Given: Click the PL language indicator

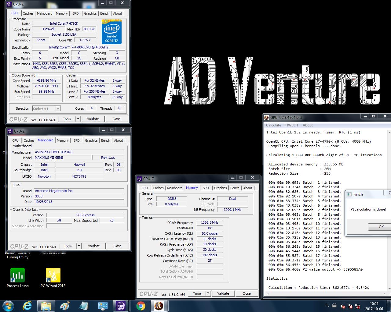Looking at the screenshot, I should pos(327,305).
